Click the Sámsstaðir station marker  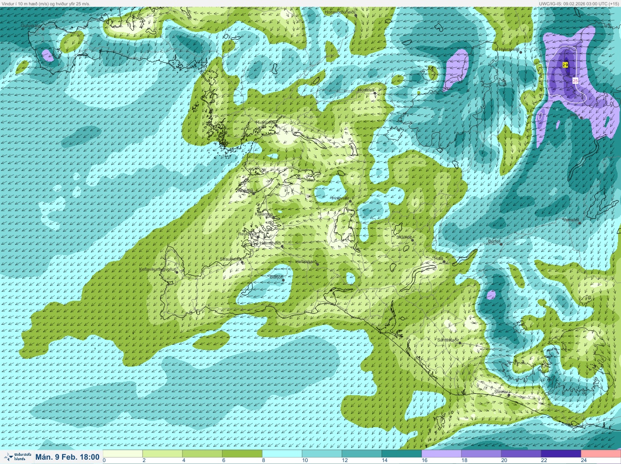pos(460,343)
